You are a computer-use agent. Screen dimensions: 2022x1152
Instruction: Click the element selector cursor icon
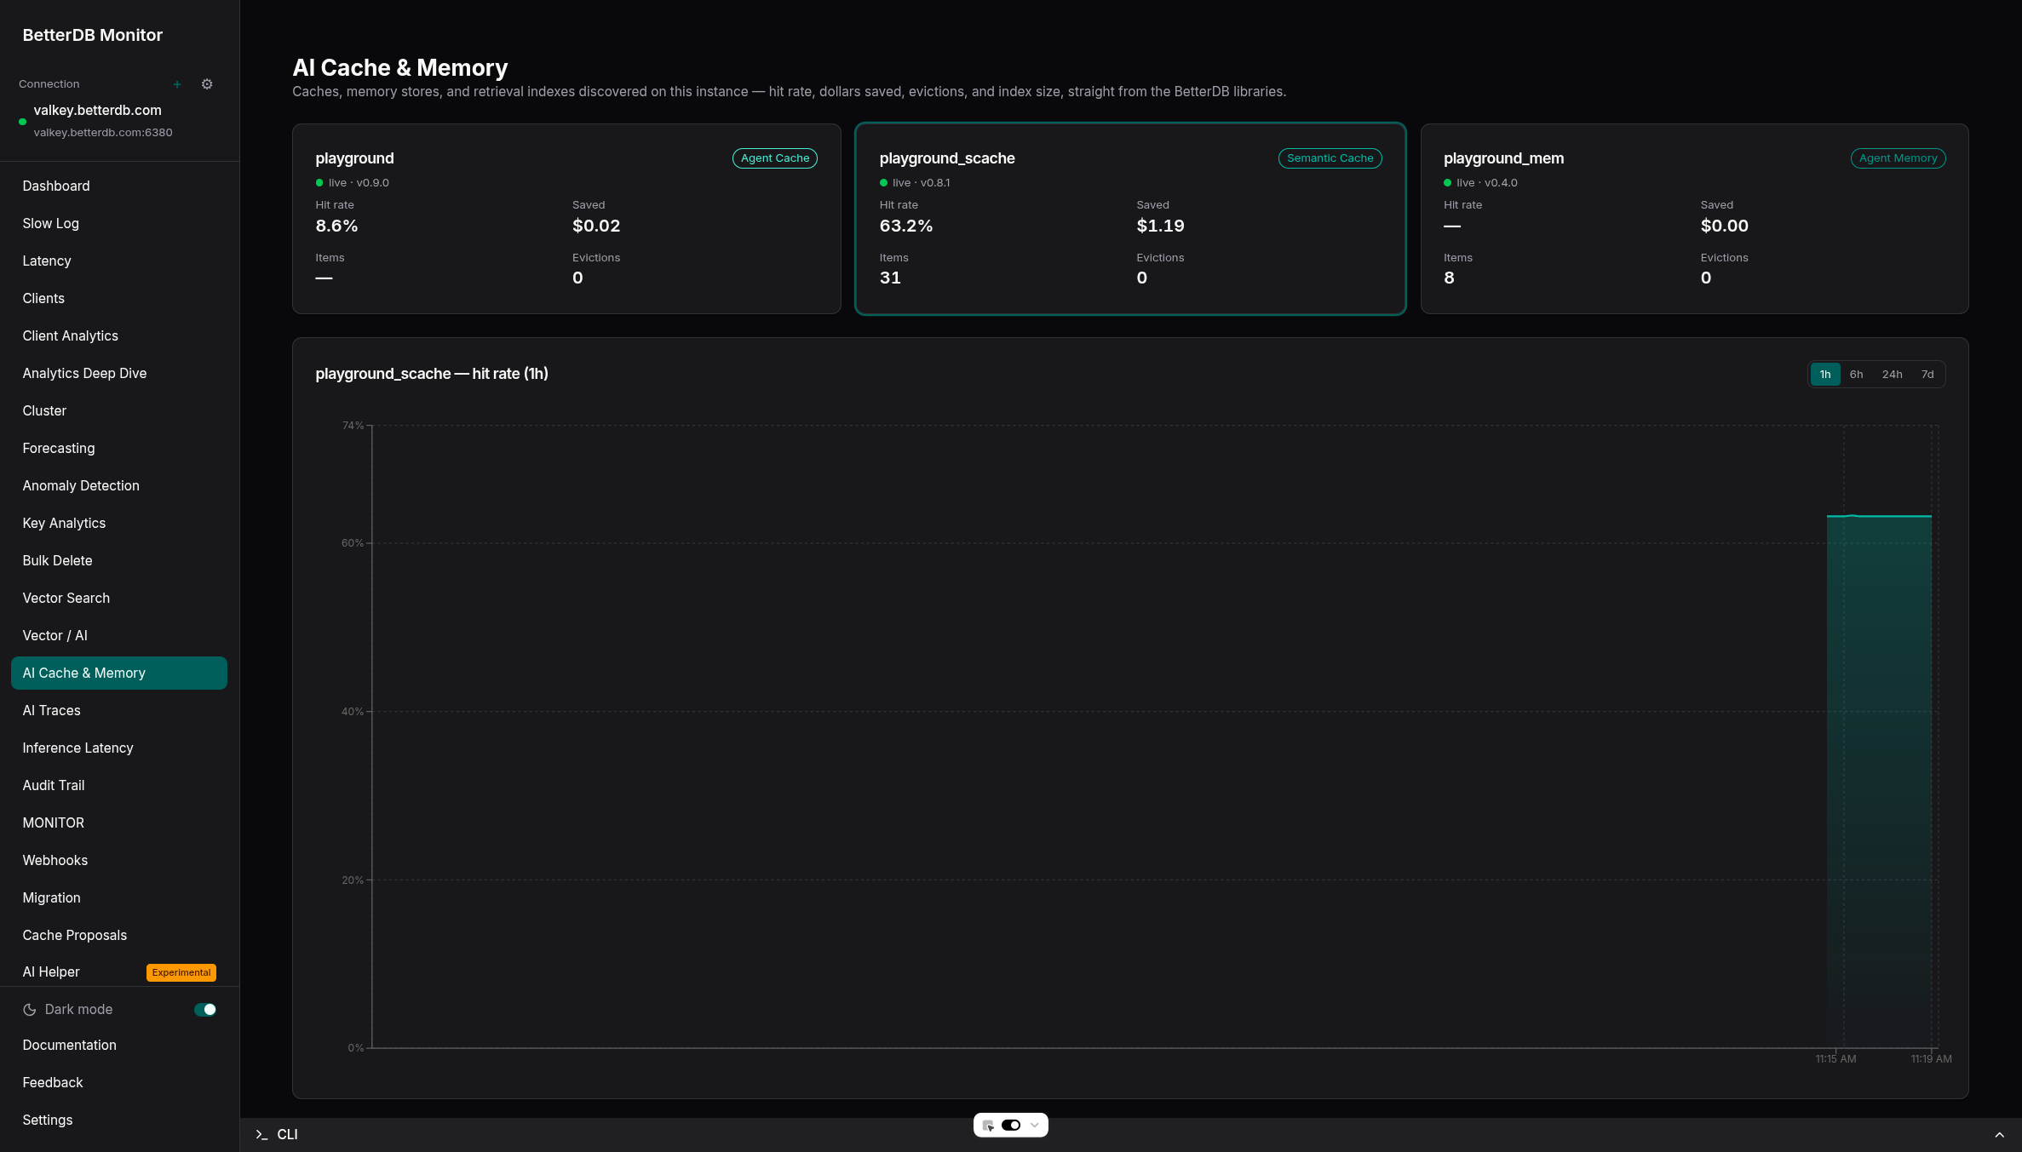988,1126
